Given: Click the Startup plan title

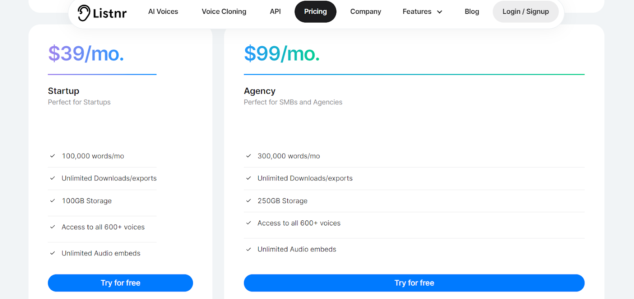Looking at the screenshot, I should pyautogui.click(x=63, y=91).
